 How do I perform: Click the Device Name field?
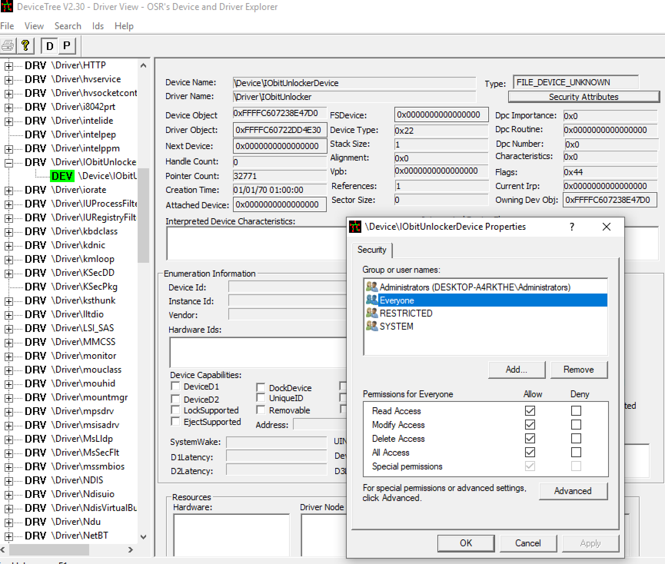click(x=354, y=83)
